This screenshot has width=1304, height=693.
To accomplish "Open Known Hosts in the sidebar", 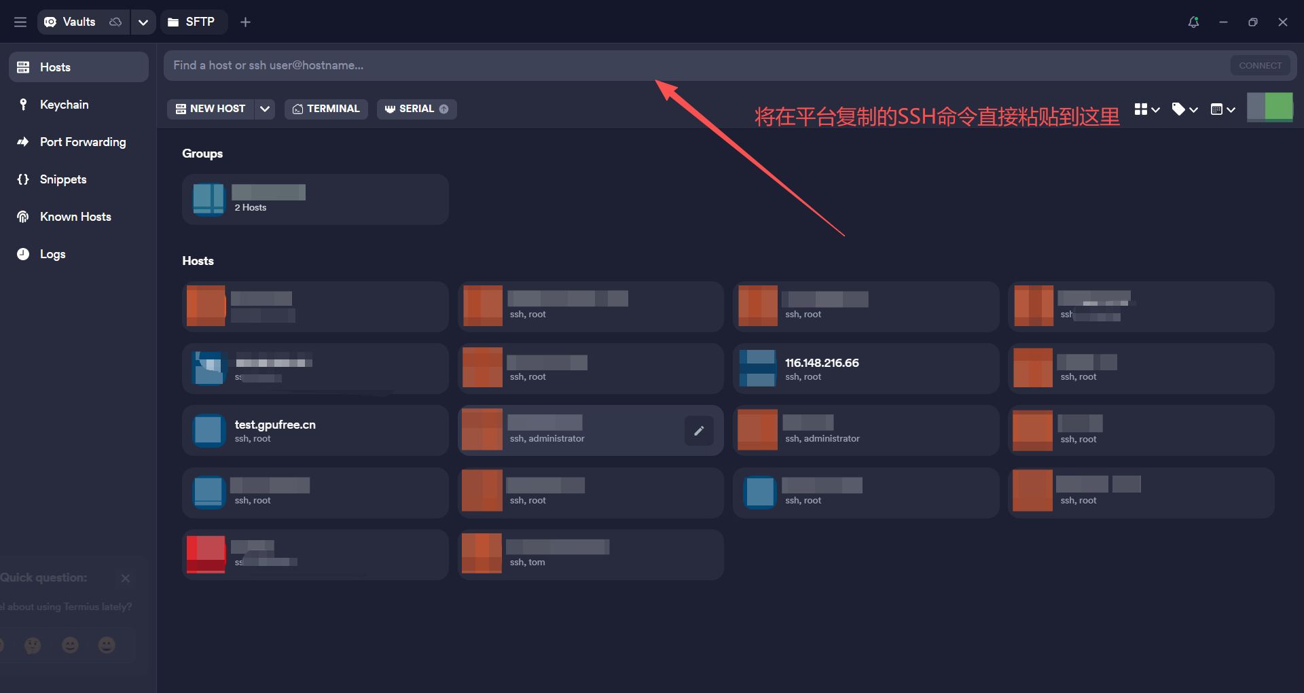I will pos(75,217).
